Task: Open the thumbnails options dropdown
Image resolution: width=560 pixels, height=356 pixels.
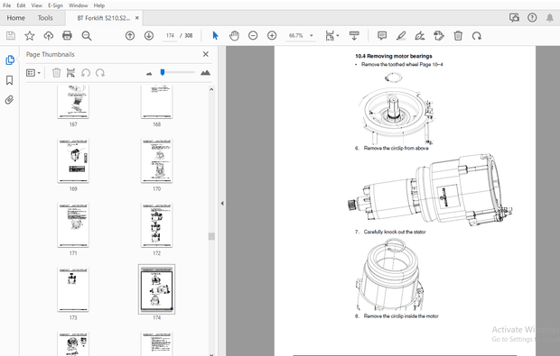Action: tap(33, 73)
